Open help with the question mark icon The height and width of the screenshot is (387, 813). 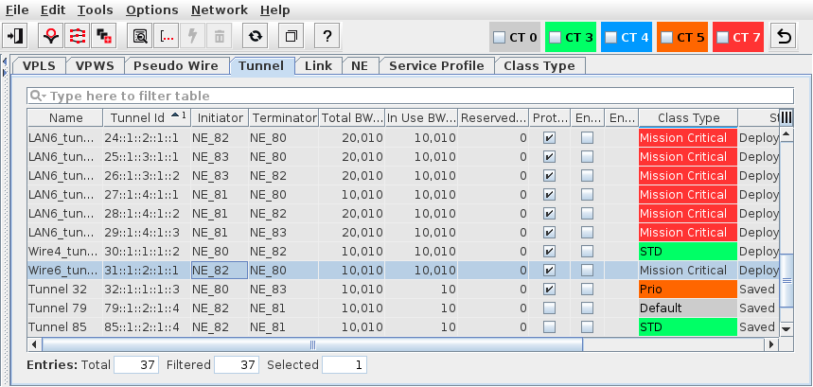[x=327, y=37]
